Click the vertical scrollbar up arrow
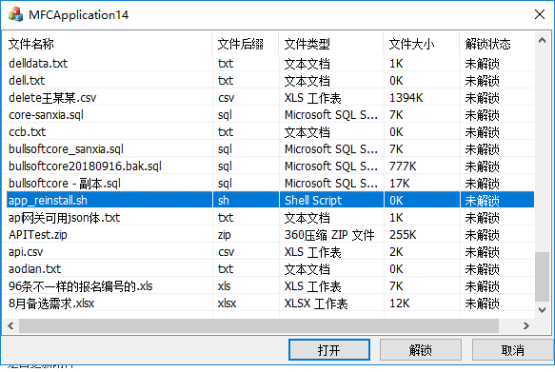The height and width of the screenshot is (372, 555). point(542,40)
